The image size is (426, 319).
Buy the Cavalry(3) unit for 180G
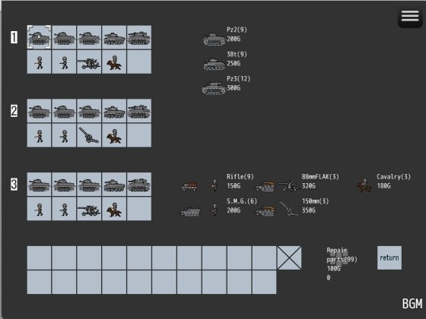click(x=364, y=185)
